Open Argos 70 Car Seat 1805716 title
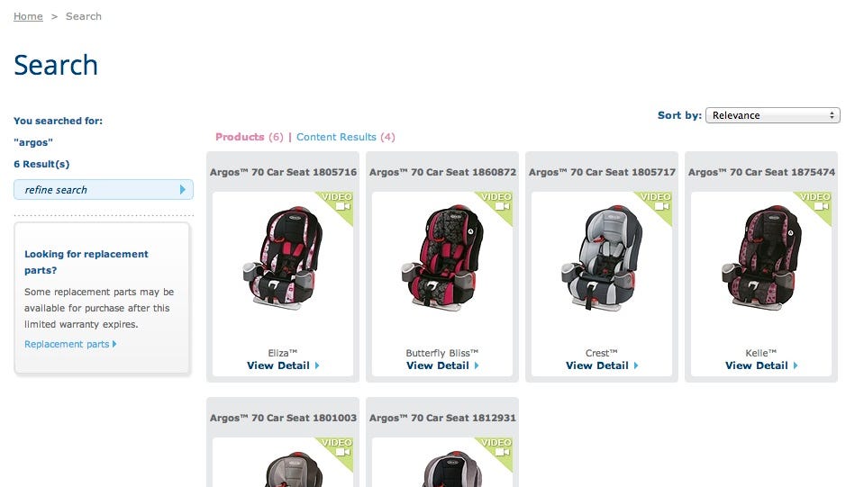Image resolution: width=864 pixels, height=487 pixels. [x=283, y=172]
